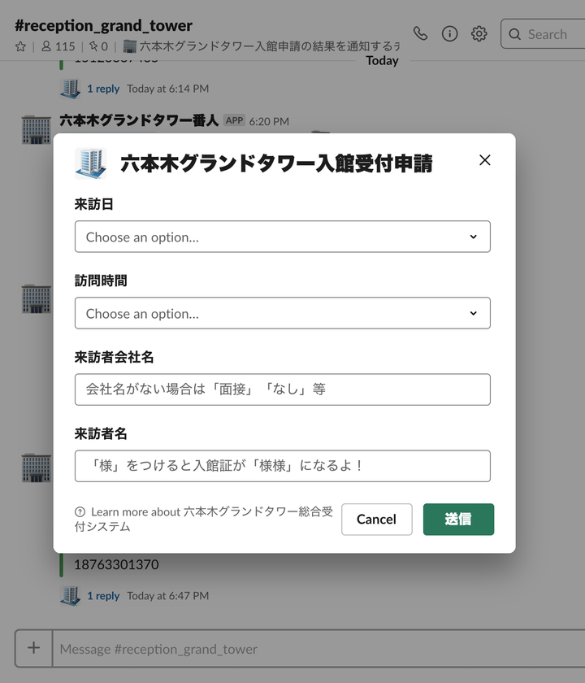Image resolution: width=585 pixels, height=683 pixels.
Task: View the 115 channel members
Action: [x=58, y=46]
